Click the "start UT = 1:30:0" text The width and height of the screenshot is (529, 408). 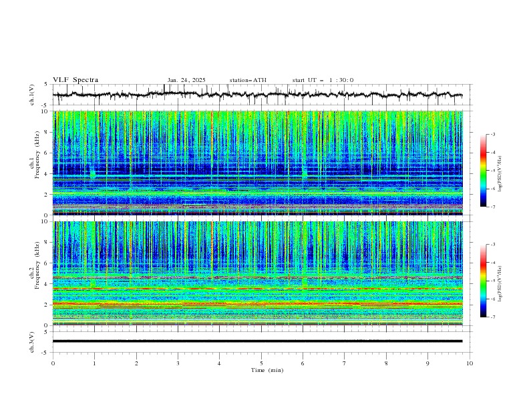click(323, 80)
